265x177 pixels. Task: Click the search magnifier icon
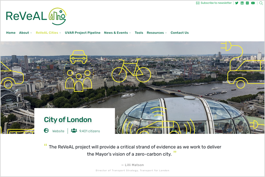click(261, 3)
